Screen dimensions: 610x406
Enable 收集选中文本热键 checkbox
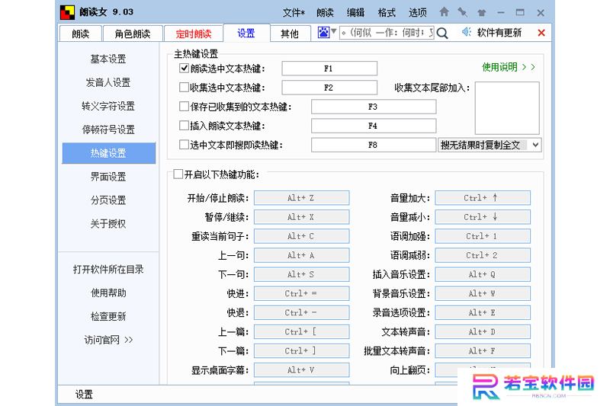pyautogui.click(x=184, y=88)
